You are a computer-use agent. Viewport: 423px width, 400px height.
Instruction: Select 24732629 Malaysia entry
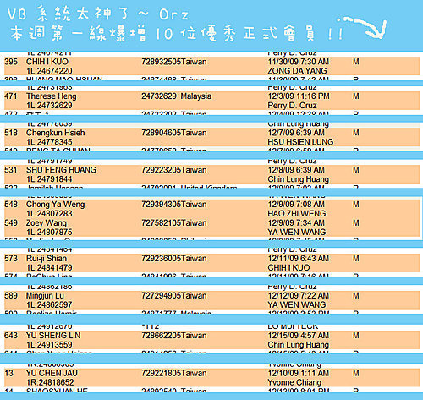click(177, 96)
